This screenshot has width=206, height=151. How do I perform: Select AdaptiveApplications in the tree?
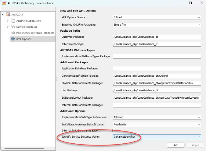(x=29, y=21)
